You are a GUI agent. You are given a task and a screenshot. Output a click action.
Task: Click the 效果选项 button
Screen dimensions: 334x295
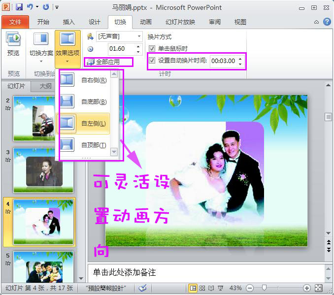click(67, 49)
